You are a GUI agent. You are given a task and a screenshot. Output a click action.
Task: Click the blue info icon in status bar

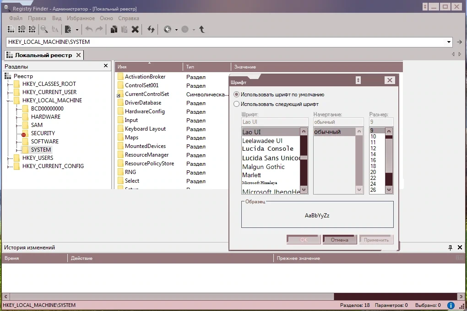pyautogui.click(x=451, y=306)
